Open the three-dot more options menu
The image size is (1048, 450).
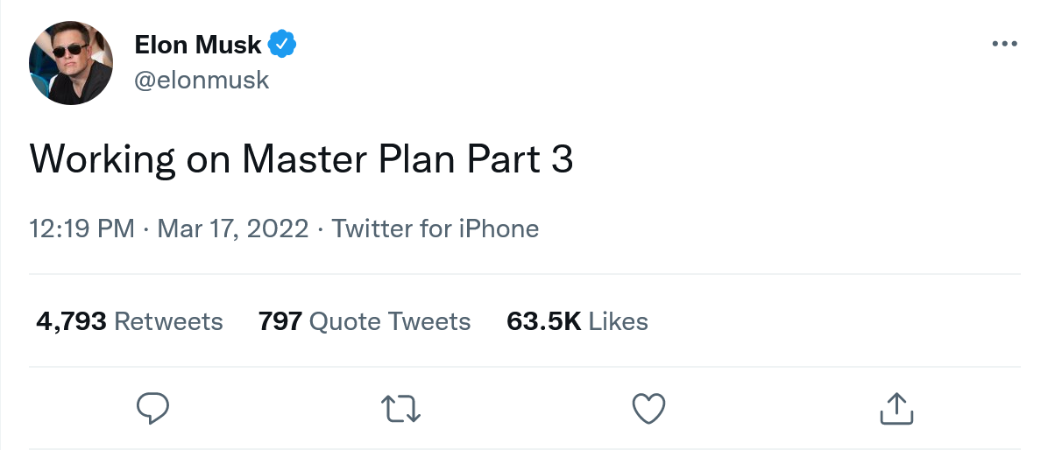point(1004,44)
